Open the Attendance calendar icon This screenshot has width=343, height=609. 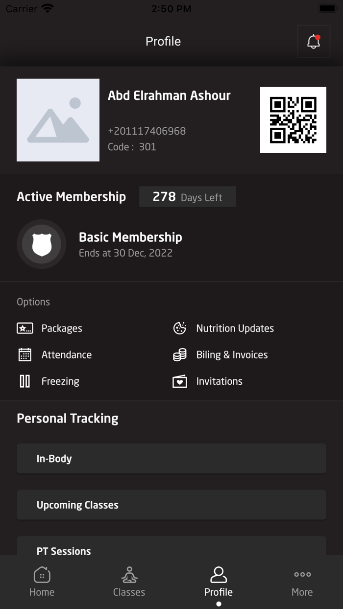(x=24, y=354)
